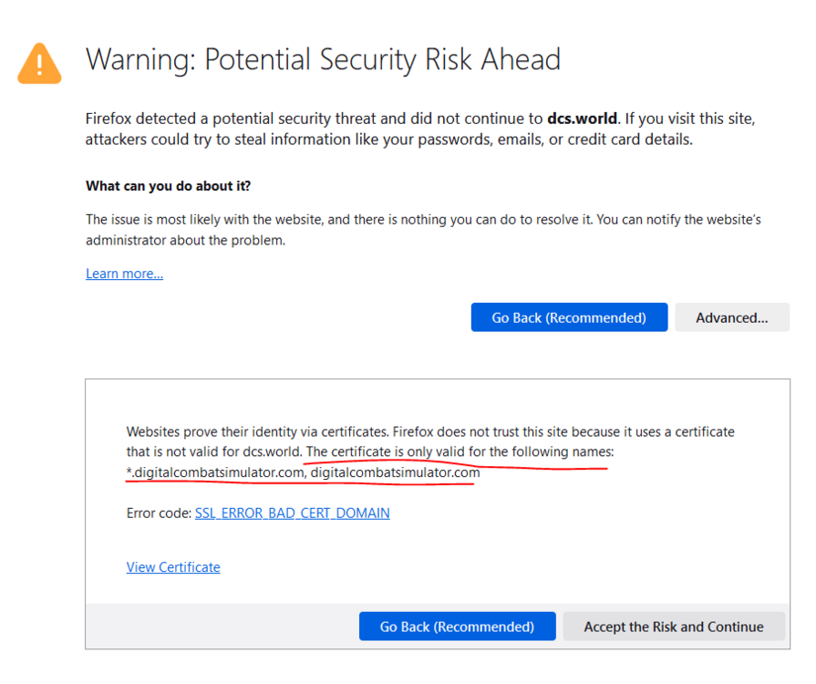Click the non-wildcard digitalcombatsimulator.com name
This screenshot has width=816, height=684.
coord(395,473)
